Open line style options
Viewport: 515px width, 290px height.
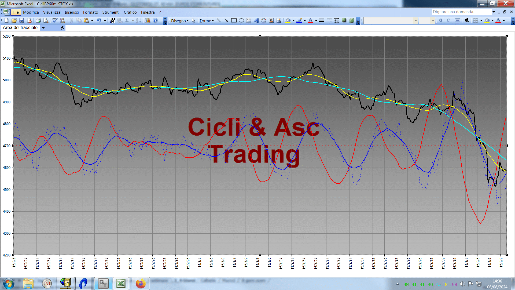click(322, 20)
